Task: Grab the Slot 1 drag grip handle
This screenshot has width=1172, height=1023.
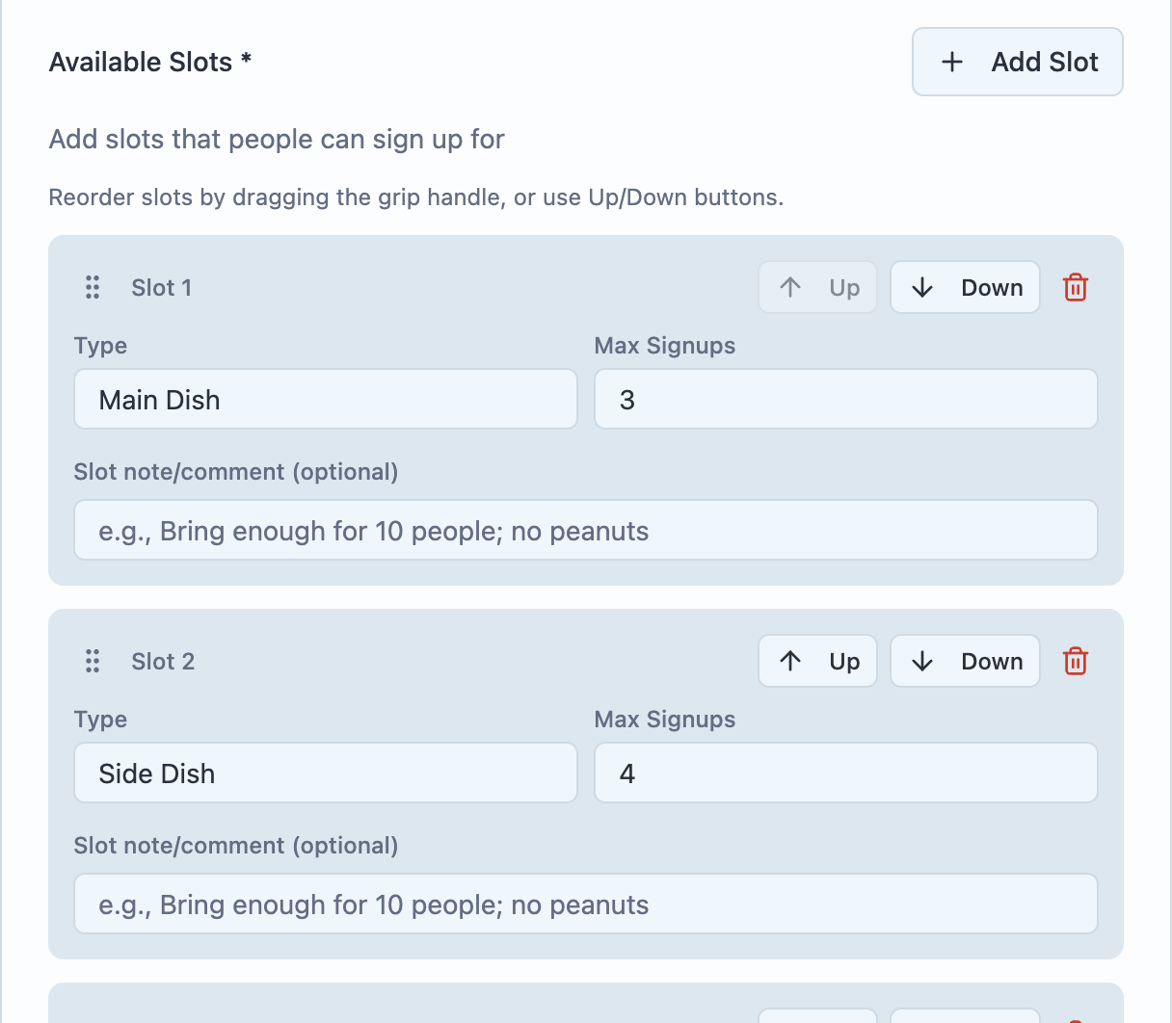Action: [93, 287]
